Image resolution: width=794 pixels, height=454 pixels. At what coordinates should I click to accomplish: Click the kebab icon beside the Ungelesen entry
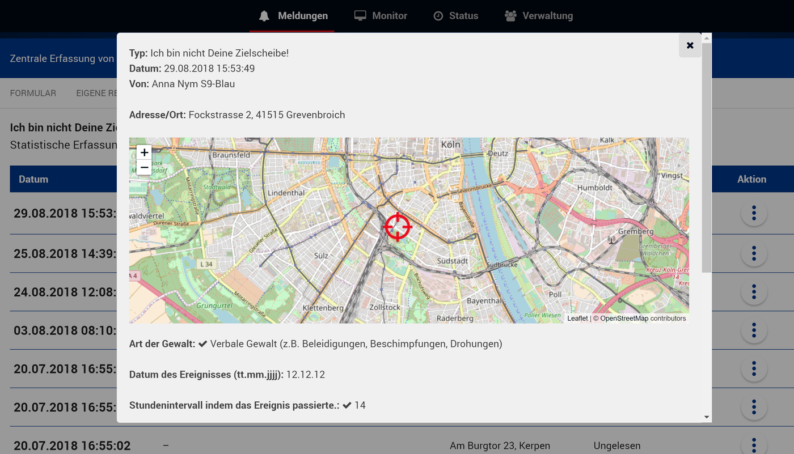point(754,445)
